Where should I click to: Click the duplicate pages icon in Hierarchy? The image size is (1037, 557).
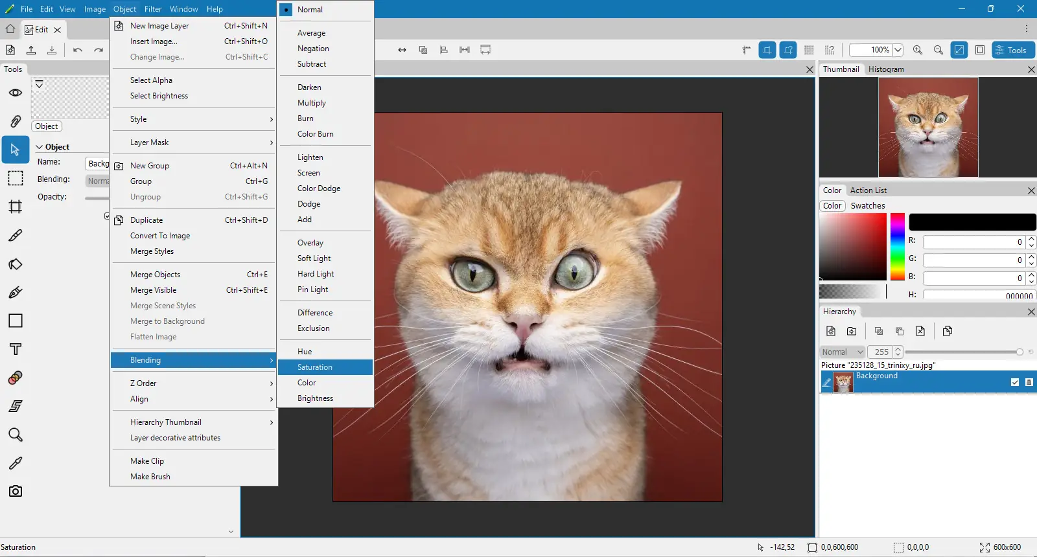(x=948, y=331)
